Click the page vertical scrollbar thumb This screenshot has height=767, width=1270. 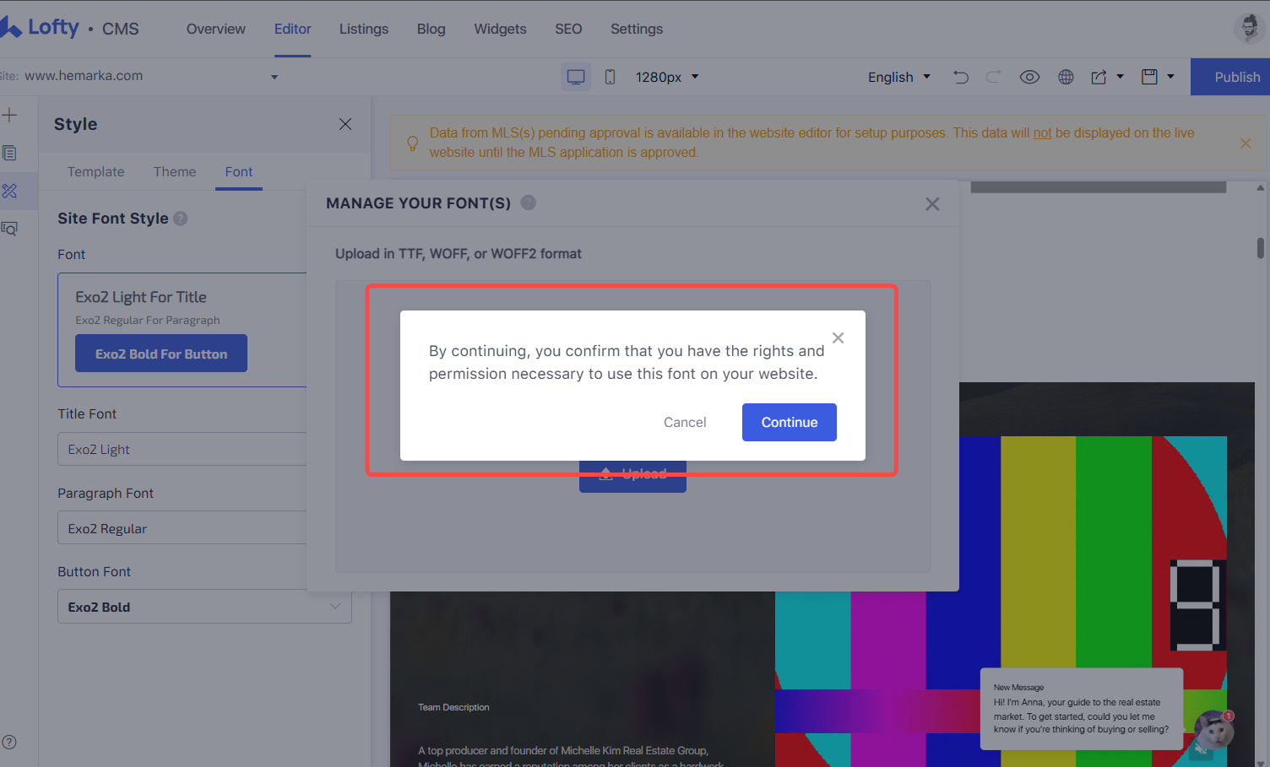coord(1261,248)
